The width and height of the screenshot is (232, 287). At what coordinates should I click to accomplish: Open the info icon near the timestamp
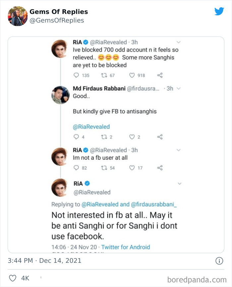point(219,261)
